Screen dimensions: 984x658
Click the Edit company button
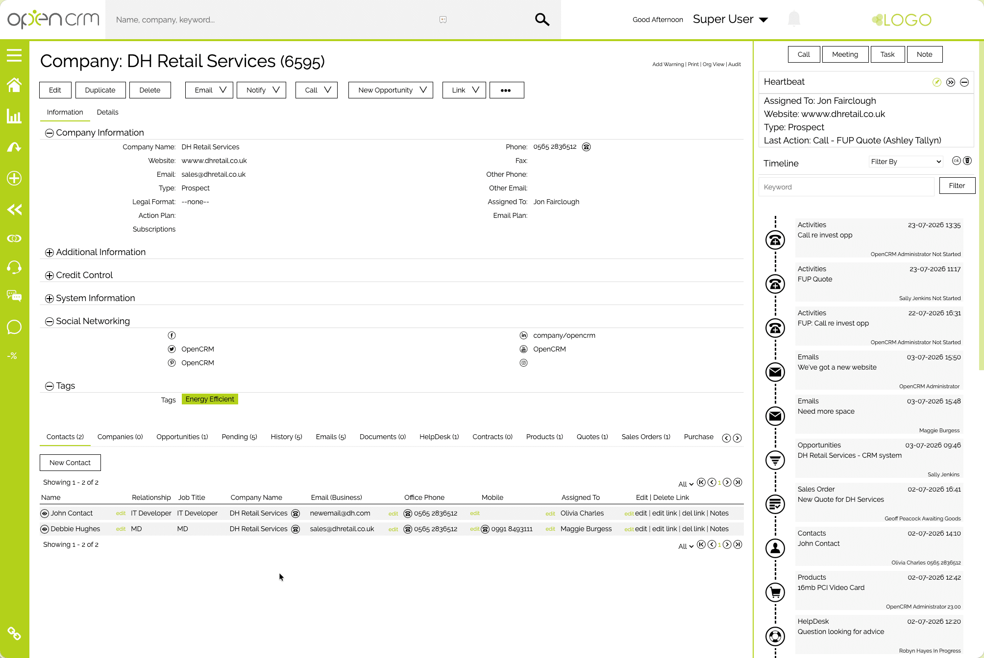55,90
